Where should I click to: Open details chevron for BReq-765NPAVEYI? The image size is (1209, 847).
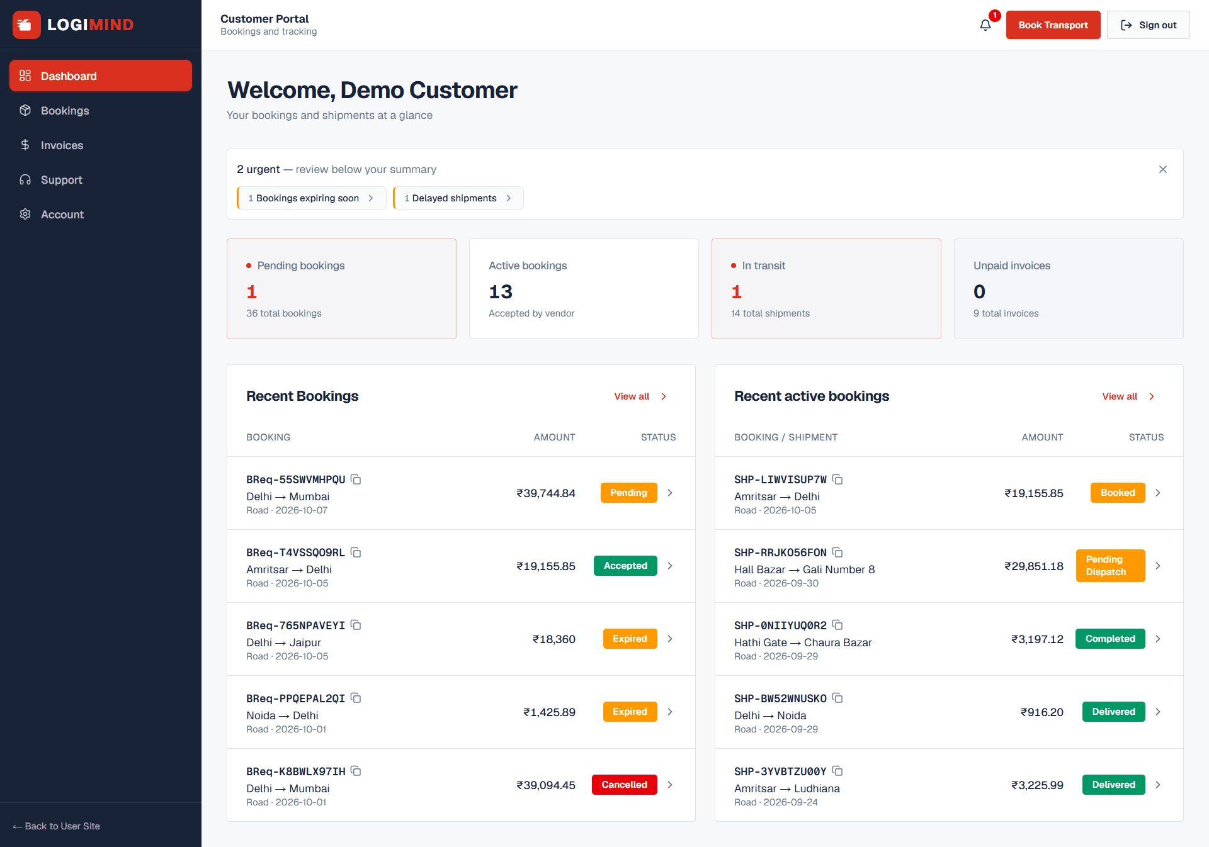pos(670,639)
